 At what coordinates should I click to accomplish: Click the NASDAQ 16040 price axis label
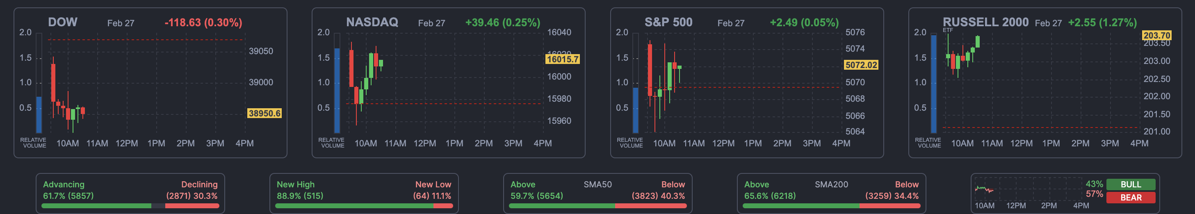(559, 32)
